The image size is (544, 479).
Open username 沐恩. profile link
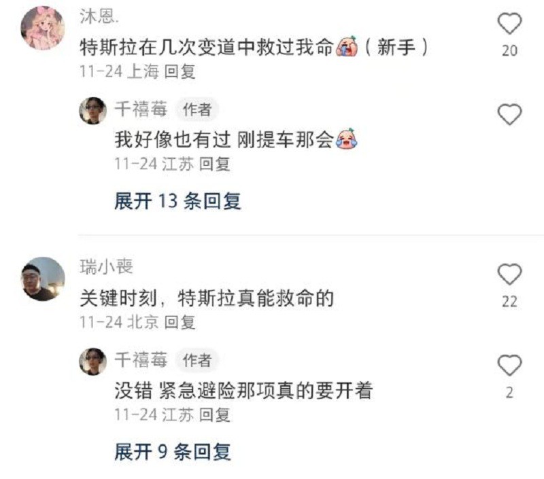tap(99, 16)
